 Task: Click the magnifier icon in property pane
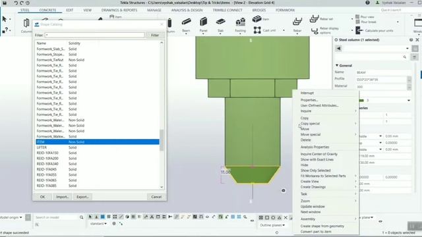click(404, 57)
